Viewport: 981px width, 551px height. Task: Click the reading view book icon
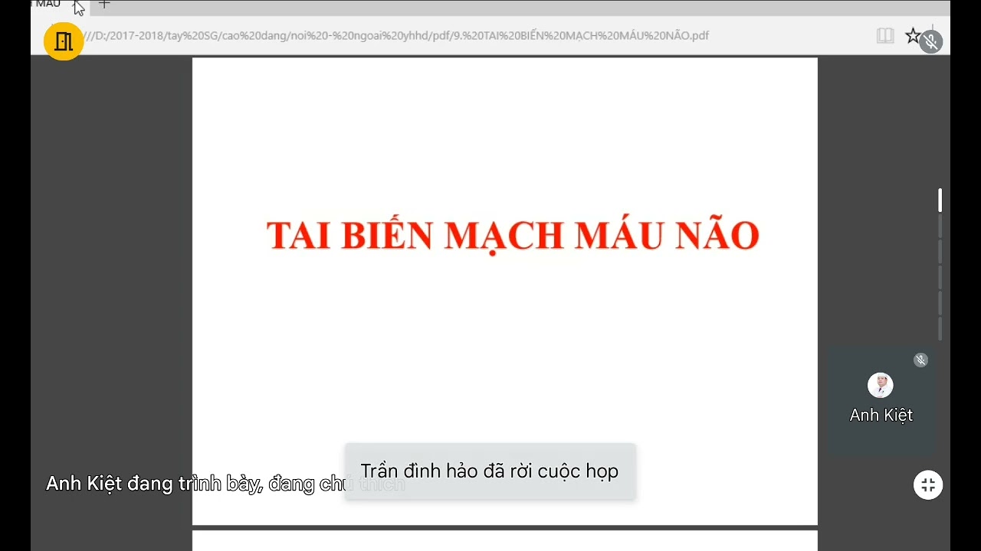[885, 36]
